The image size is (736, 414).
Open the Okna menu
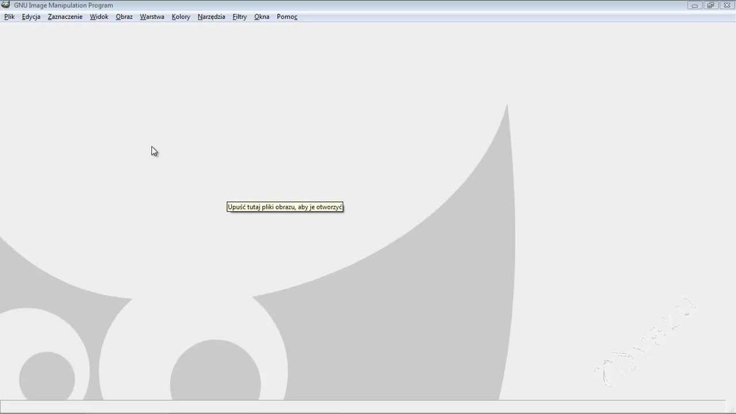(262, 17)
